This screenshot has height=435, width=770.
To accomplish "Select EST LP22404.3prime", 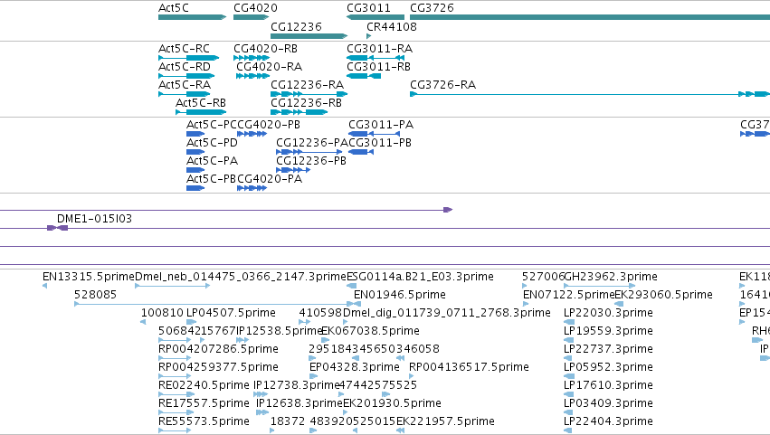I will tap(608, 422).
